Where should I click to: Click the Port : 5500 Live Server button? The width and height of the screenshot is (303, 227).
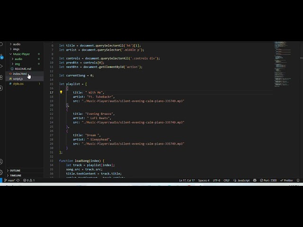point(268,180)
